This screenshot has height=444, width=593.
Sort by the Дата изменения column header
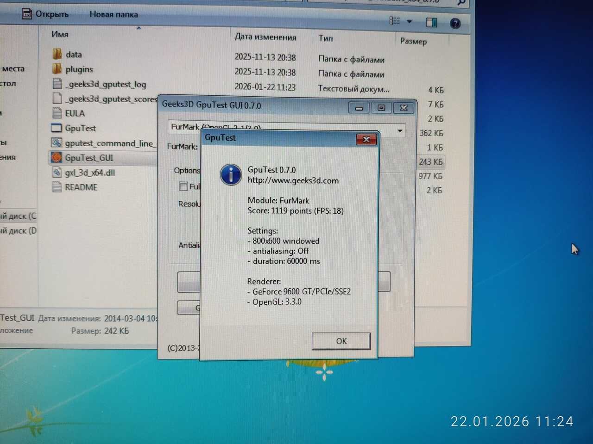pos(265,37)
